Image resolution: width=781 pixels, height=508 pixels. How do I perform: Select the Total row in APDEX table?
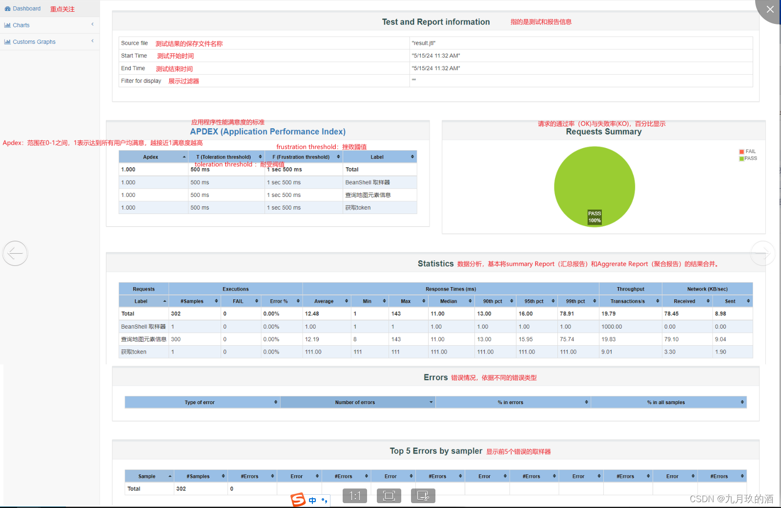[268, 170]
